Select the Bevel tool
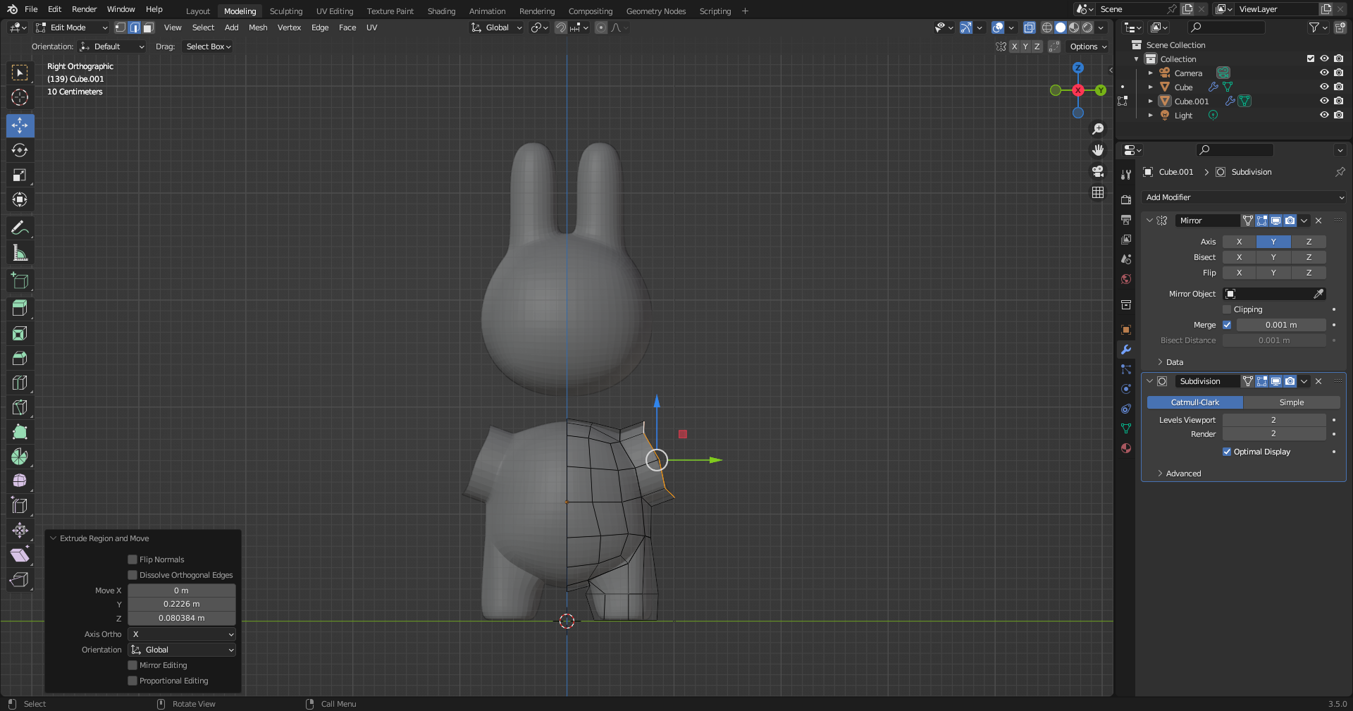 coord(20,358)
